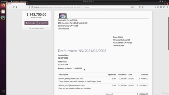
Task: Open the Files app in the dock
Action: (3, 12)
